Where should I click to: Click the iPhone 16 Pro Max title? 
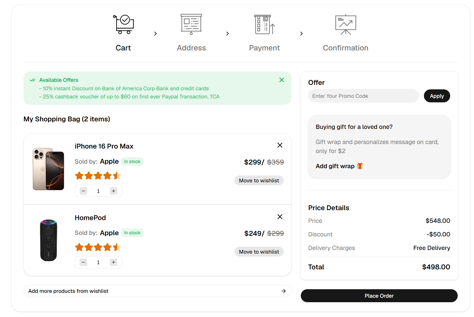pos(104,146)
